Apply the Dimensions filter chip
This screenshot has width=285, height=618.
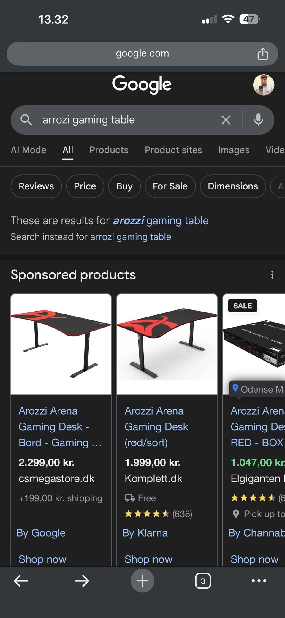pos(233,186)
